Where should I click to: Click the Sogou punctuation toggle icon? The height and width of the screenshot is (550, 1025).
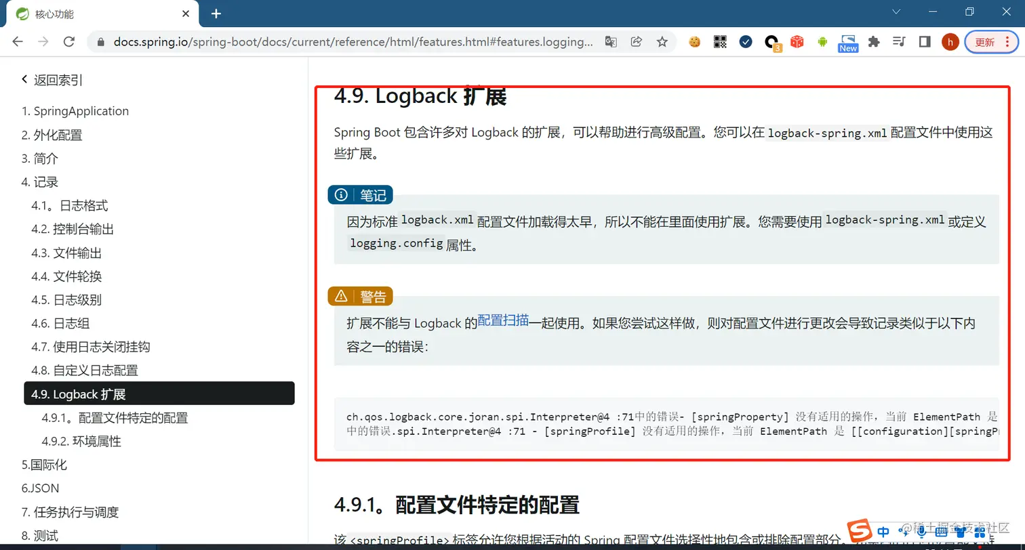tap(902, 532)
